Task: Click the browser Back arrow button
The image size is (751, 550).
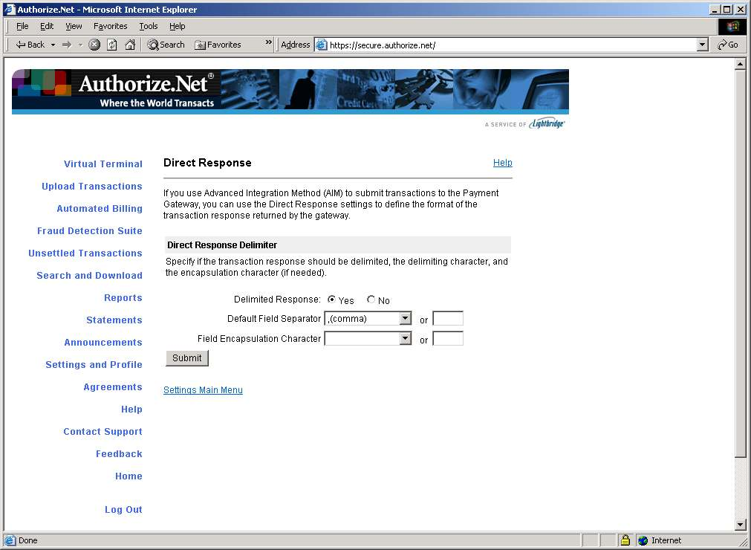Action: point(30,45)
